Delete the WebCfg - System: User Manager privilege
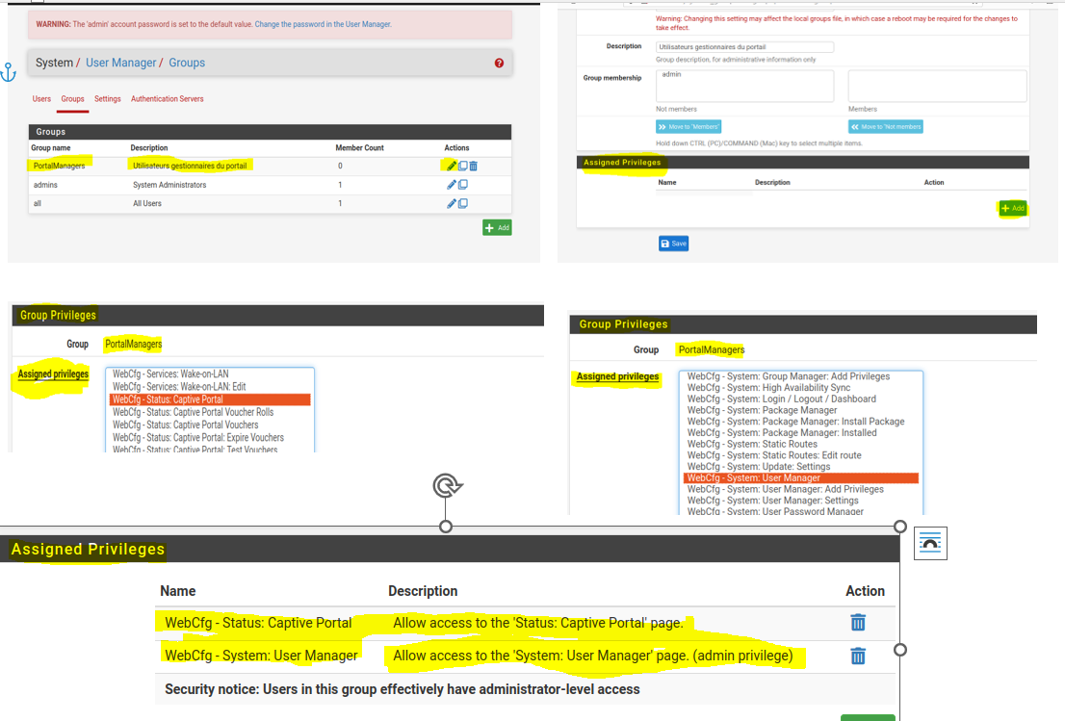The width and height of the screenshot is (1065, 721). click(x=857, y=656)
